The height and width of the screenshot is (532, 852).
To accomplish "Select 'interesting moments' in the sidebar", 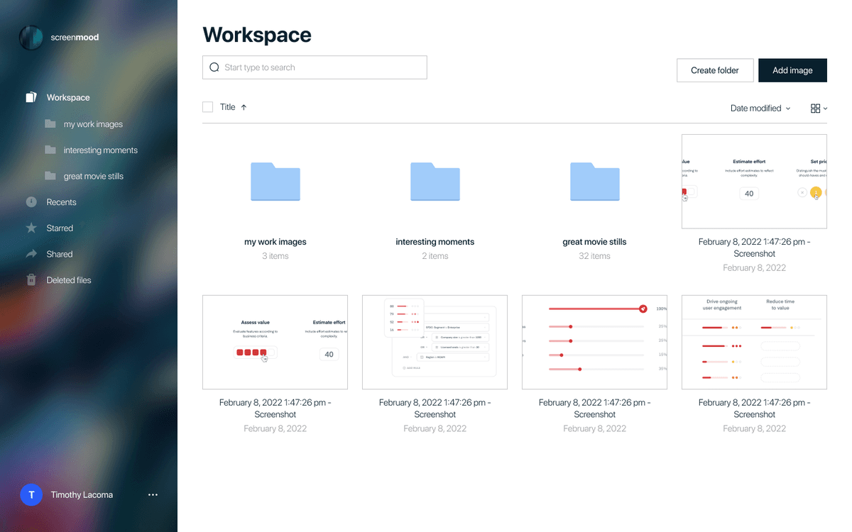I will (x=100, y=150).
